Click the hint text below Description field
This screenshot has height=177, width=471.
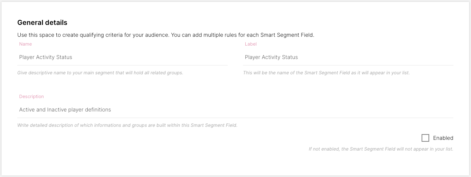click(x=127, y=125)
